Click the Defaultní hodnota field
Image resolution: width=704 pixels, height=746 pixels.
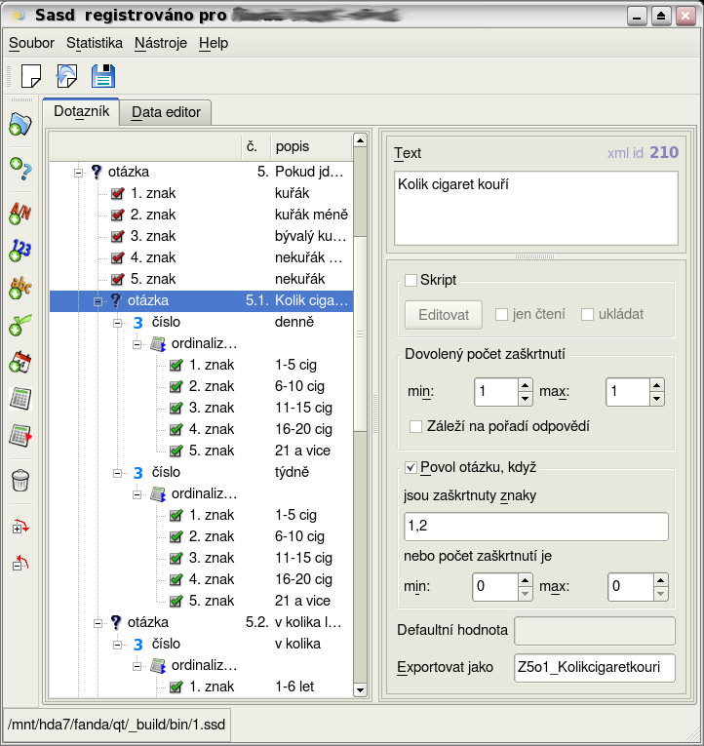595,631
